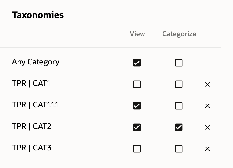Remove the TPR | CAT2 taxonomy row

coord(207,127)
